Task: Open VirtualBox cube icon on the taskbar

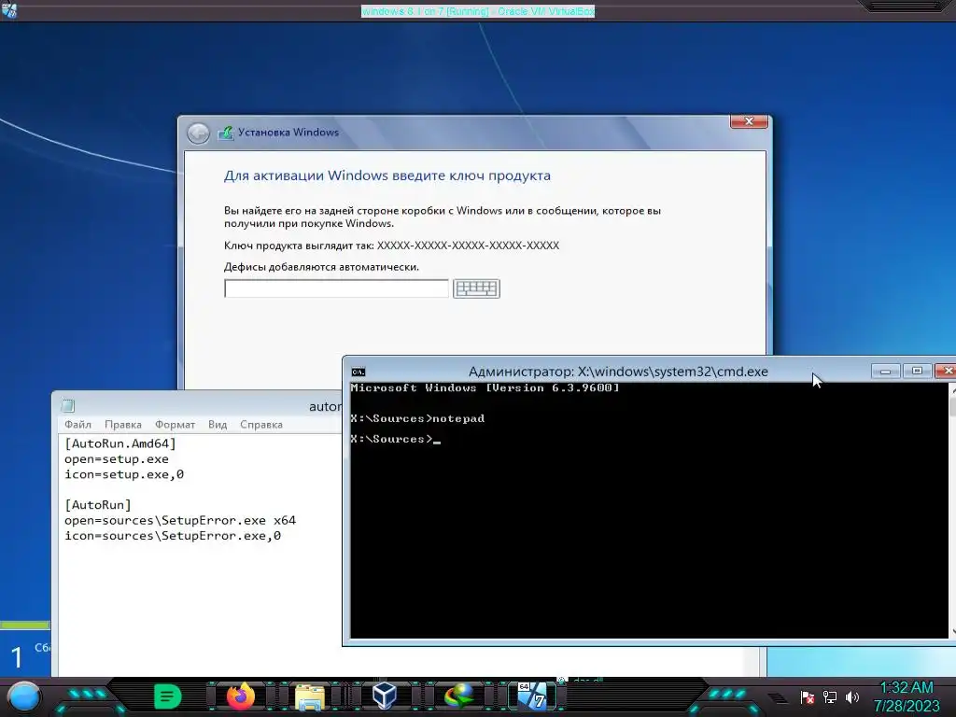Action: [x=384, y=696]
